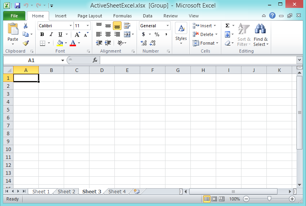Click the Orientation text angle icon

click(120, 43)
